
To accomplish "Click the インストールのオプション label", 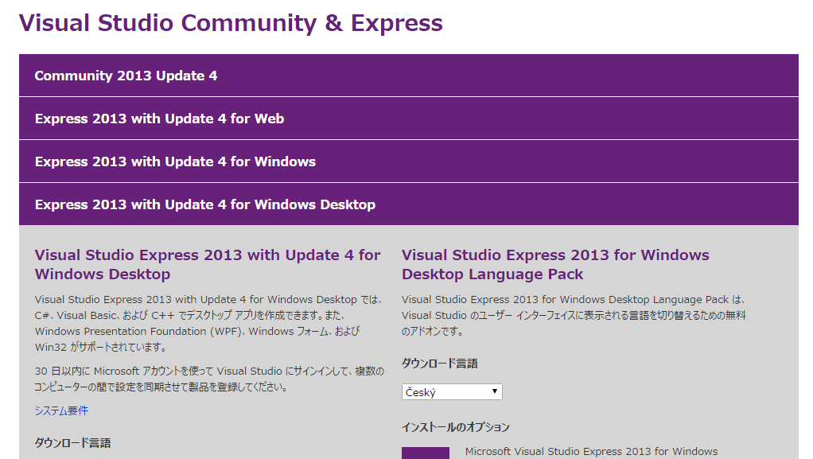I will (455, 427).
